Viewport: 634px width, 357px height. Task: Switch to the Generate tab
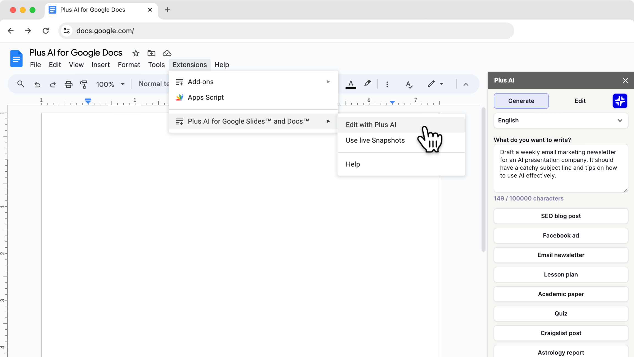coord(521,101)
